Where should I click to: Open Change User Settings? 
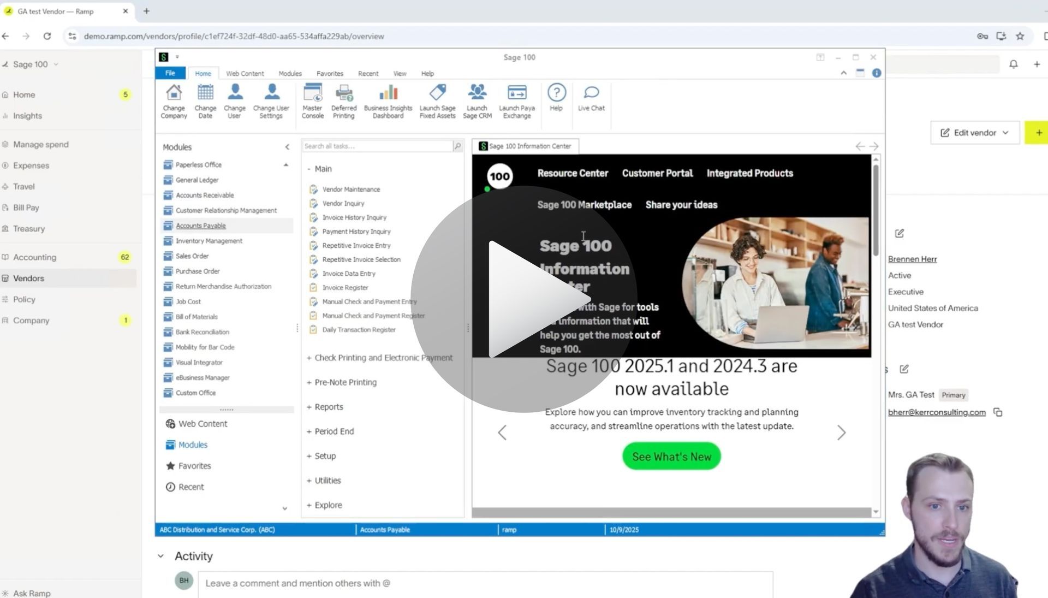click(x=271, y=102)
